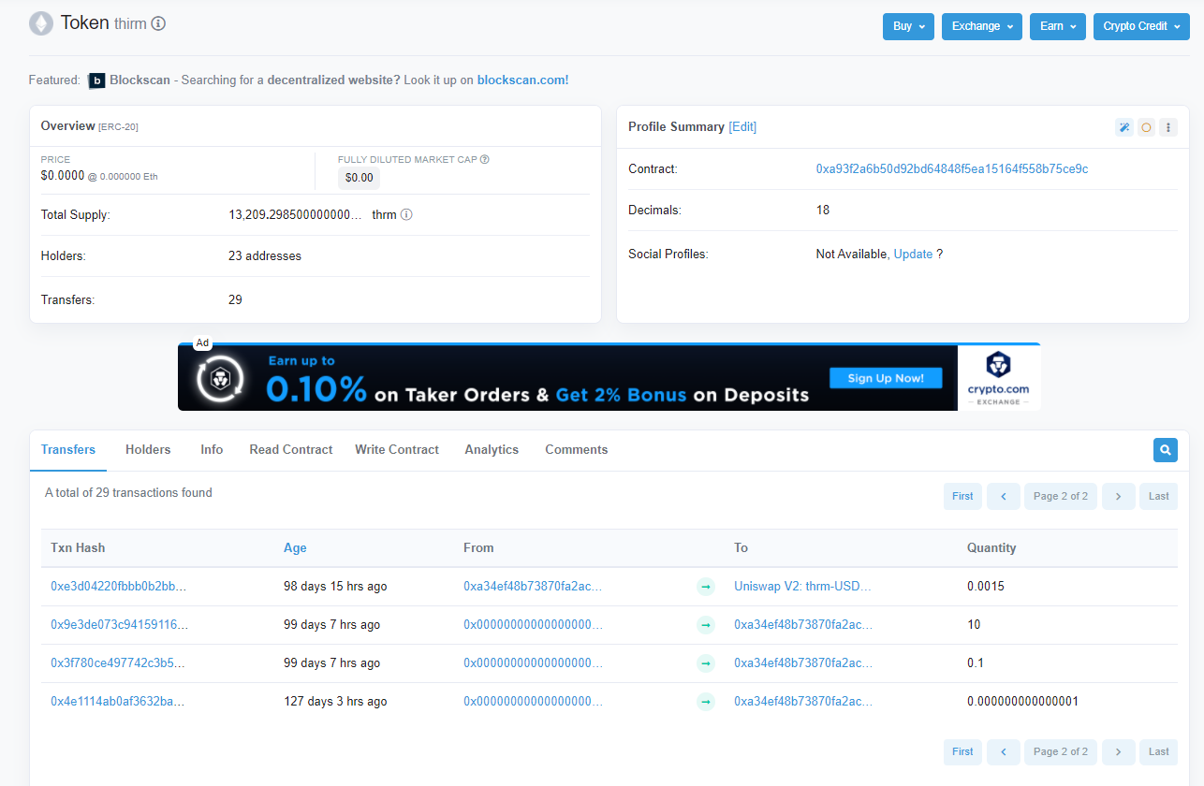The width and height of the screenshot is (1204, 786).
Task: Switch to the Read Contract tab
Action: click(291, 450)
